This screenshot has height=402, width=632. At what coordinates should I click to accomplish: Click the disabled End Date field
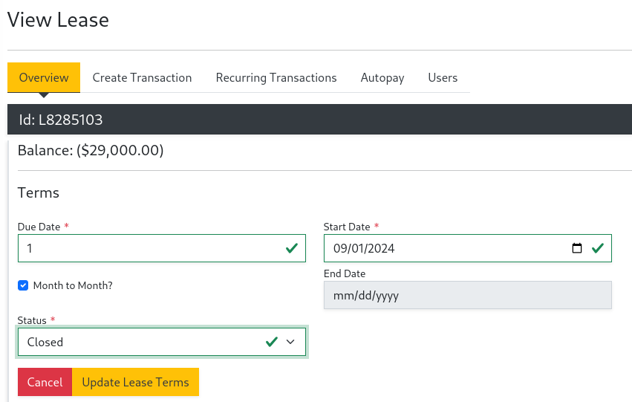467,295
